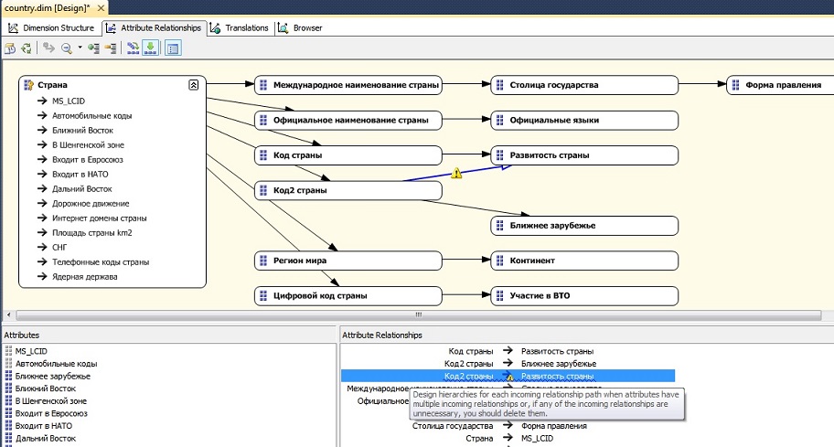Select Ядерная держава inside the Страна node
The image size is (834, 447).
pyautogui.click(x=84, y=277)
